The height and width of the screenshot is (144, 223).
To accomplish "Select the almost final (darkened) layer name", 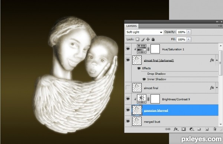I will click(159, 60).
